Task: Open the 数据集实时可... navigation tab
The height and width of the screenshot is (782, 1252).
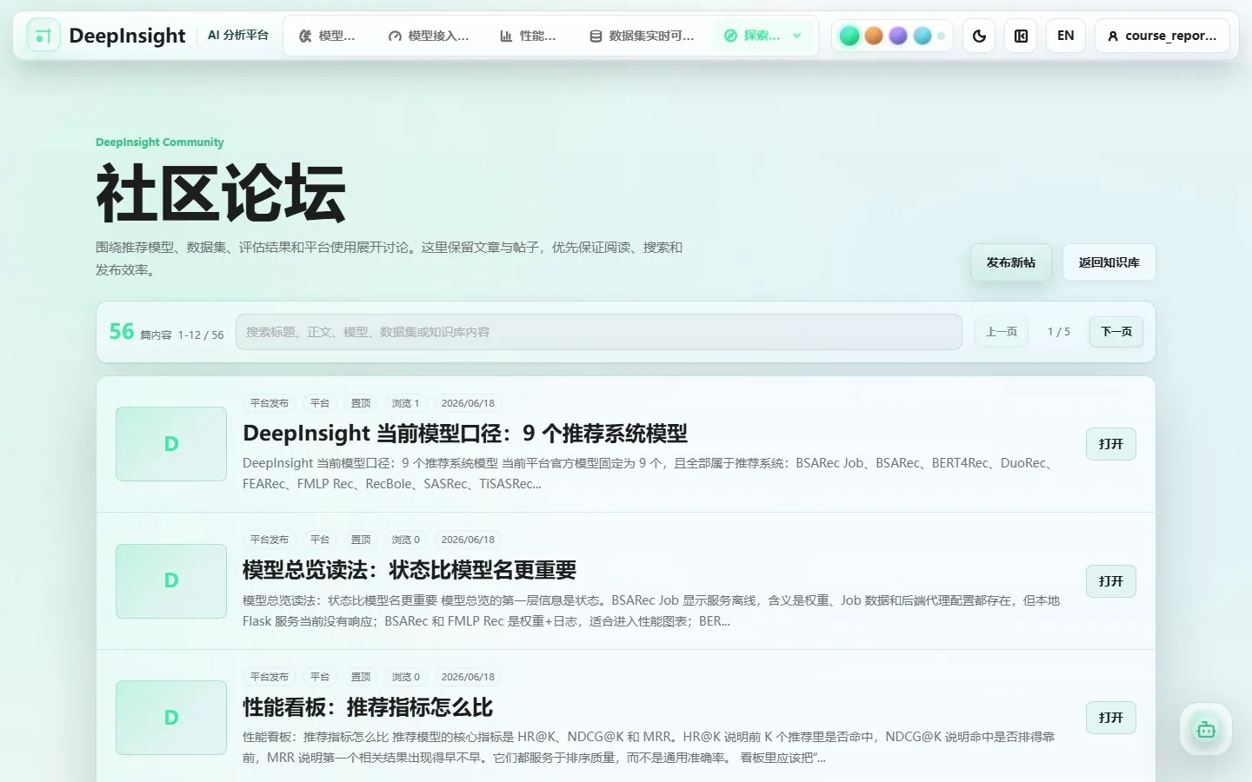Action: coord(642,36)
